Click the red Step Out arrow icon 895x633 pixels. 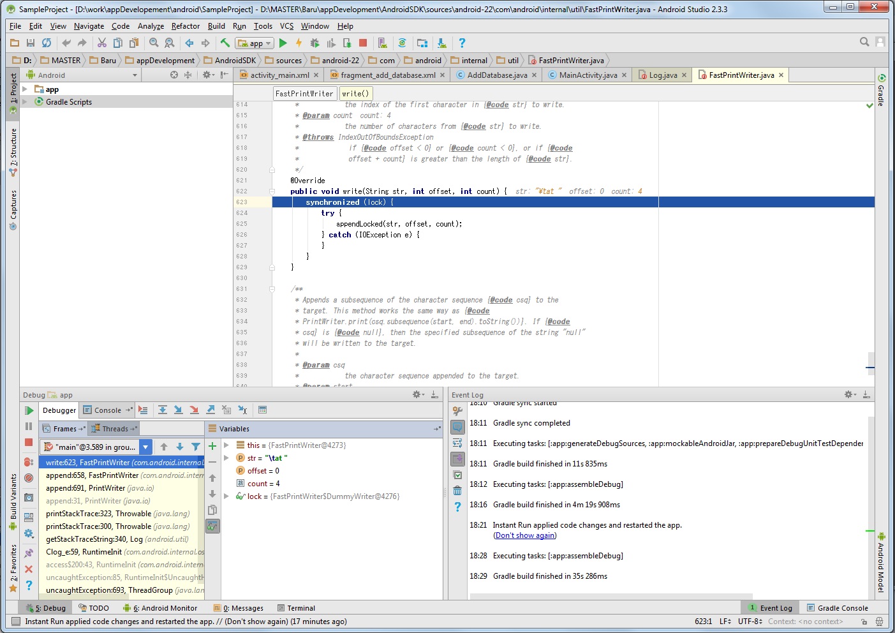point(194,410)
